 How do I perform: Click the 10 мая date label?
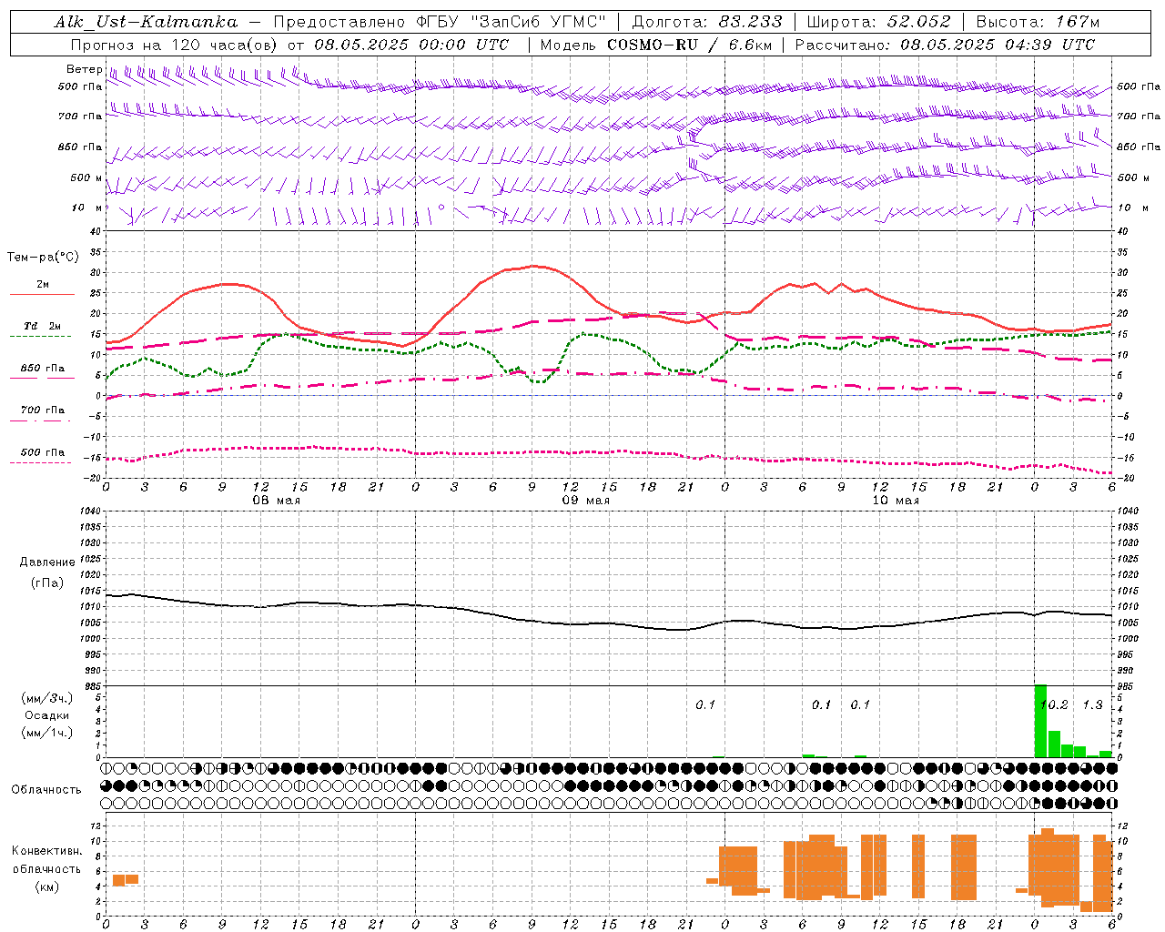coord(896,501)
